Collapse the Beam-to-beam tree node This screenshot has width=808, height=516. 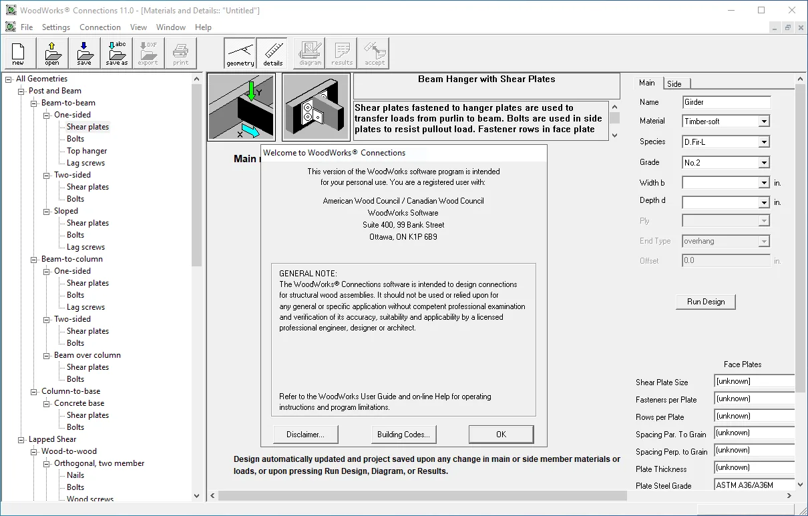tap(34, 103)
